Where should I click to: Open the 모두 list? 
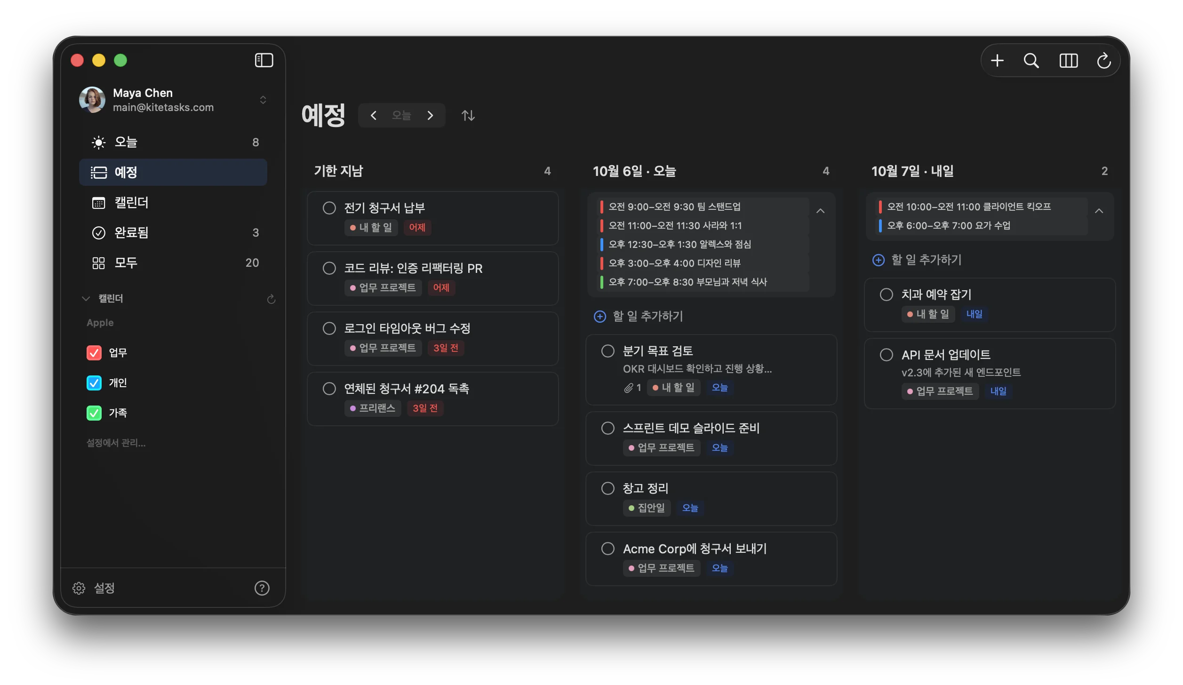coord(173,263)
